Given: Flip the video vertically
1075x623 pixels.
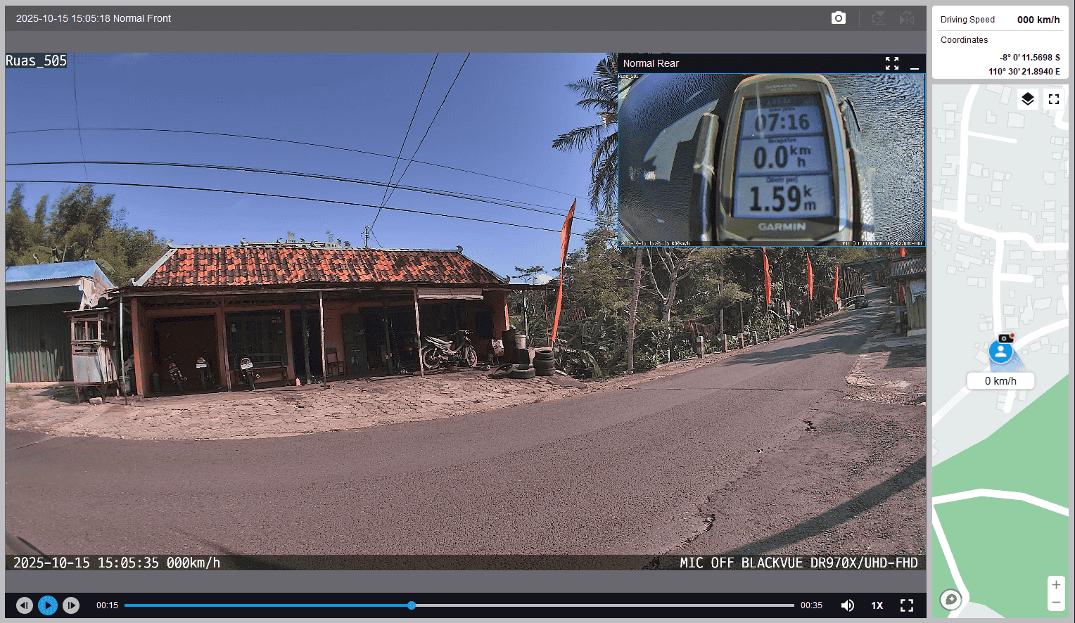Looking at the screenshot, I should coord(879,18).
